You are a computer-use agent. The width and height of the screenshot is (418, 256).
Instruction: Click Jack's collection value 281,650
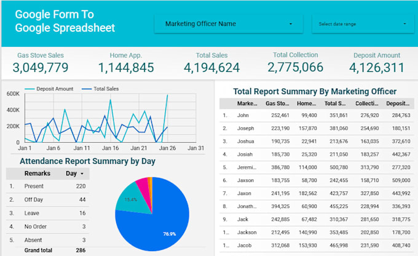[370, 220]
